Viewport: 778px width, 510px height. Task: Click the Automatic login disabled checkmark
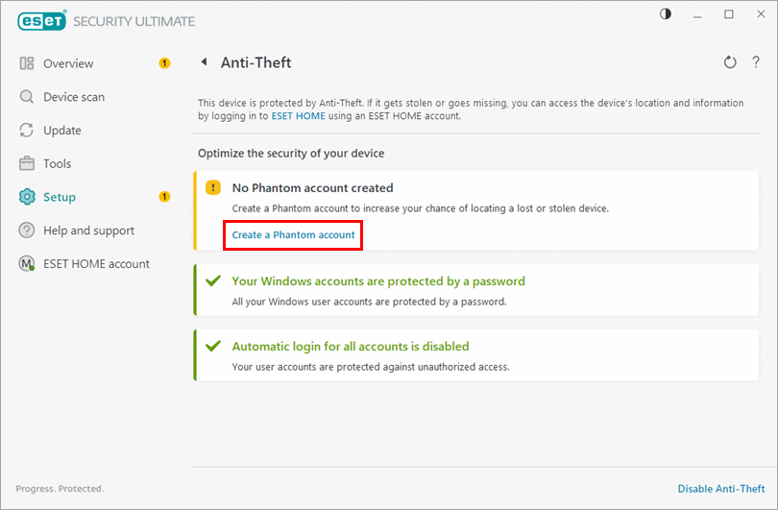pyautogui.click(x=213, y=346)
